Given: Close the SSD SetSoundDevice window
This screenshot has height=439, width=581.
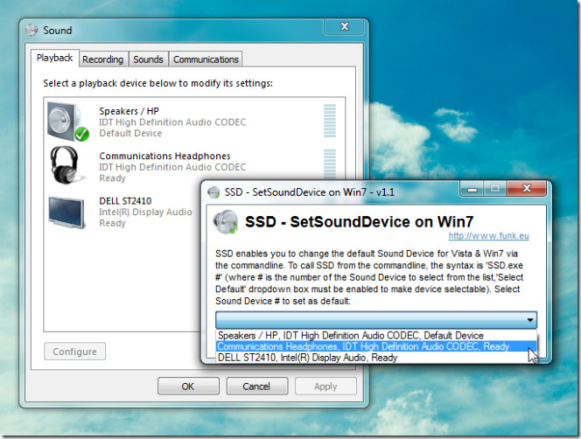Looking at the screenshot, I should [x=527, y=188].
